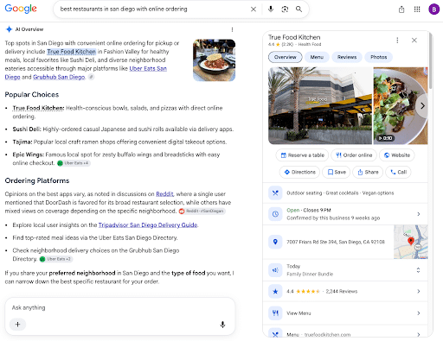
Task: Click the True Food Kitchen link in overview text
Action: pos(71,52)
